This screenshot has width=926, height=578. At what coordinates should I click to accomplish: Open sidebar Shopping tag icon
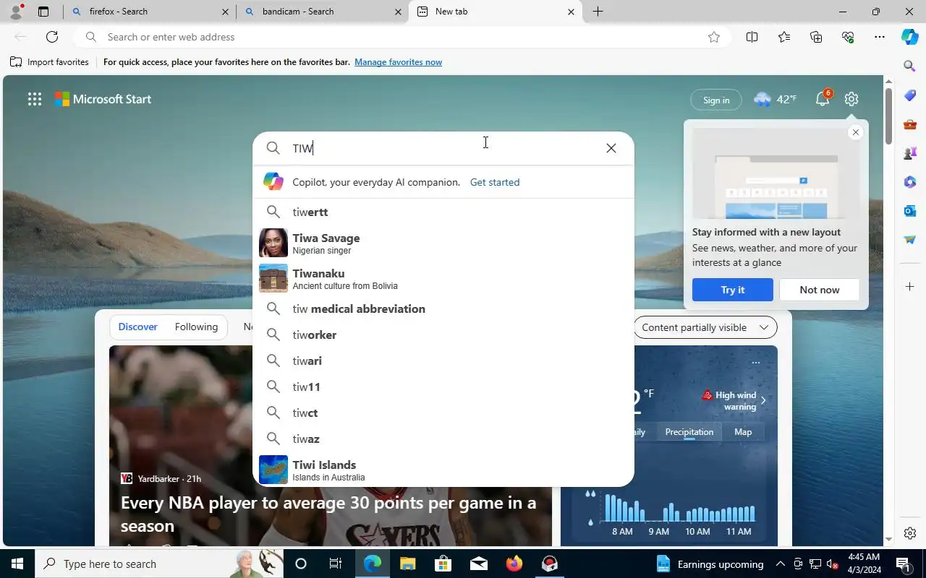[x=910, y=95]
